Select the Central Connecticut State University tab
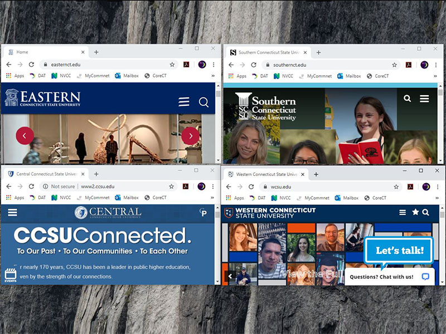Image resolution: width=446 pixels, height=334 pixels. tap(46, 174)
